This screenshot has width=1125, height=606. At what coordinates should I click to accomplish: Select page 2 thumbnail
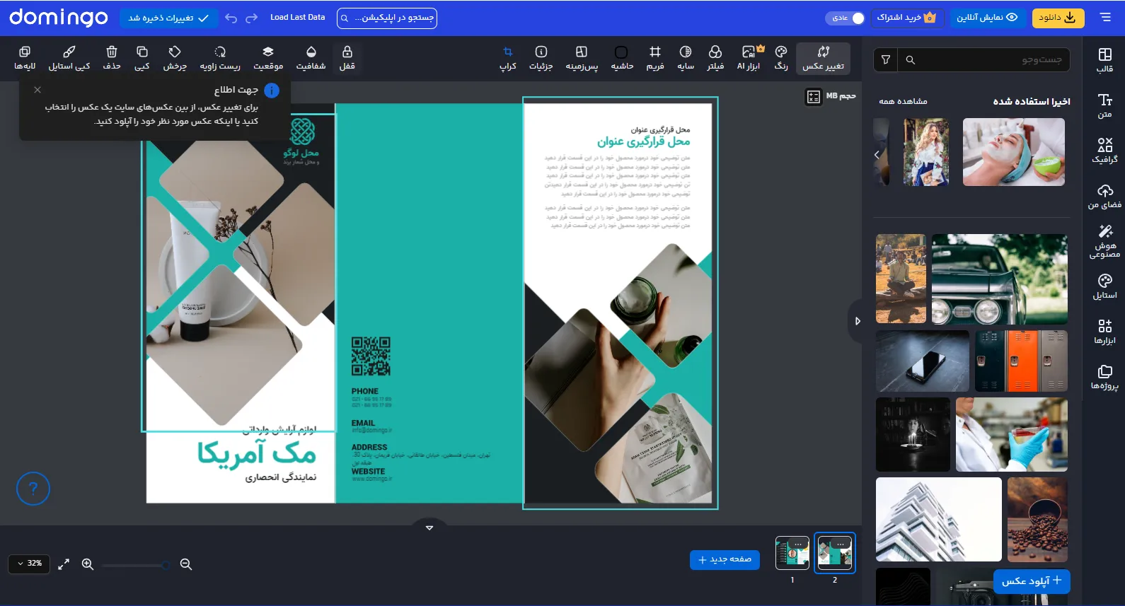(835, 552)
